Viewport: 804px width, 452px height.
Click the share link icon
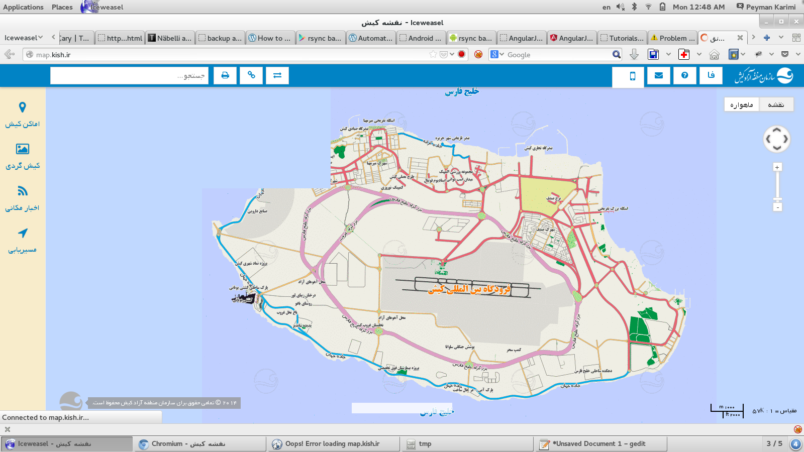[251, 75]
